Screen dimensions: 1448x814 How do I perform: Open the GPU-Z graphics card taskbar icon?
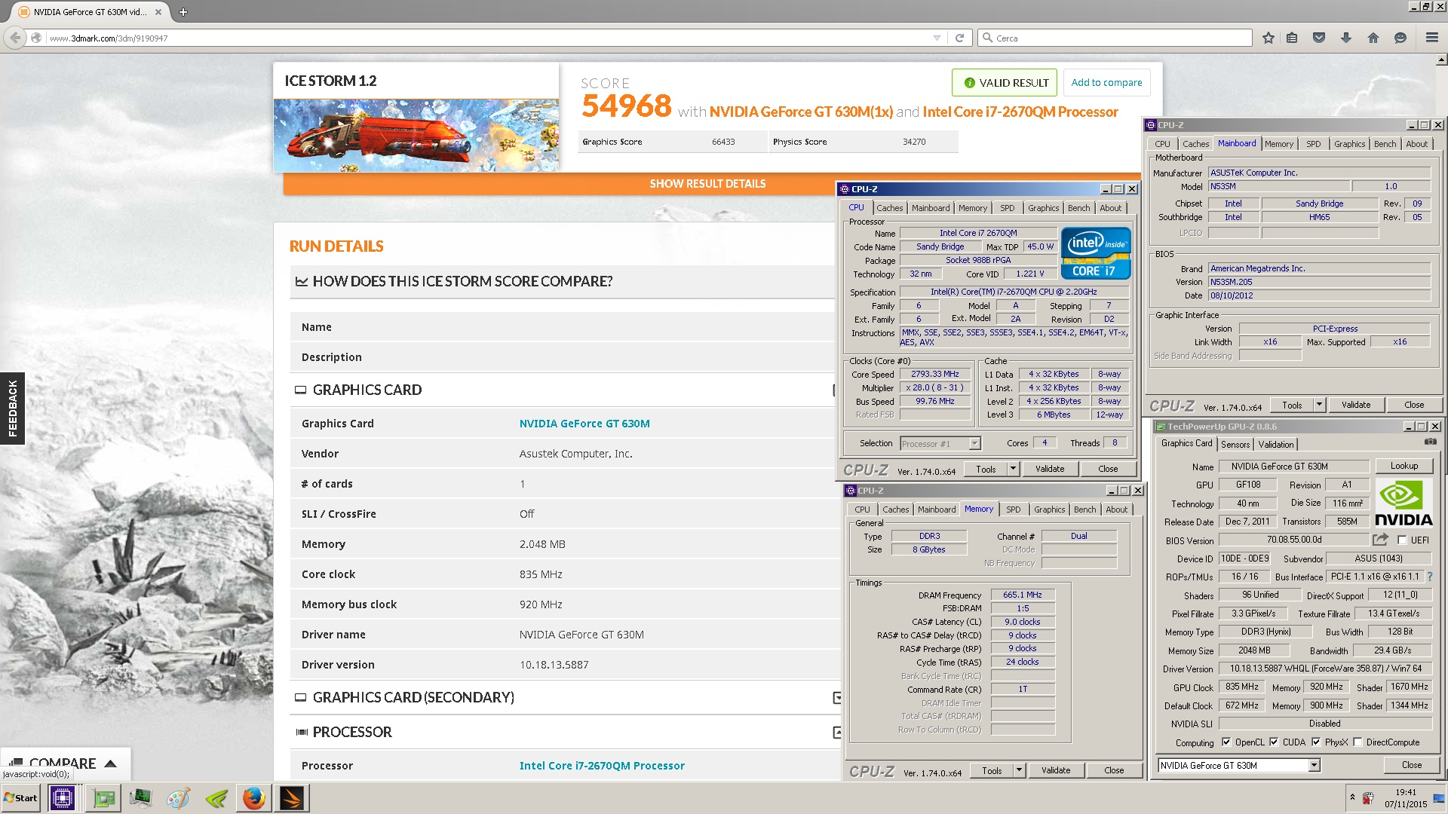coord(103,798)
